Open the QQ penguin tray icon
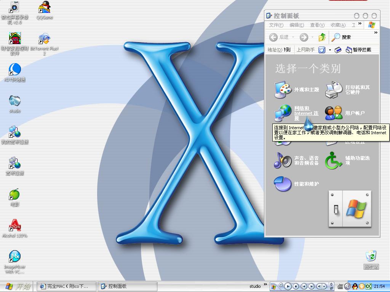390x292 pixels. pos(355,286)
